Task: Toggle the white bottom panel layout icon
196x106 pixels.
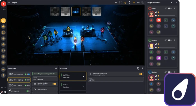Action: [x=138, y=3]
